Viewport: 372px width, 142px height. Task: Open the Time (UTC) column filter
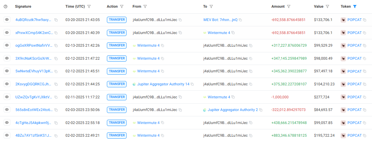coord(89,6)
